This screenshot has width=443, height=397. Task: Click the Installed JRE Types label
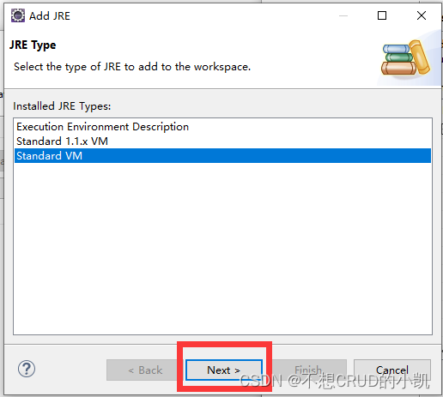click(x=62, y=106)
